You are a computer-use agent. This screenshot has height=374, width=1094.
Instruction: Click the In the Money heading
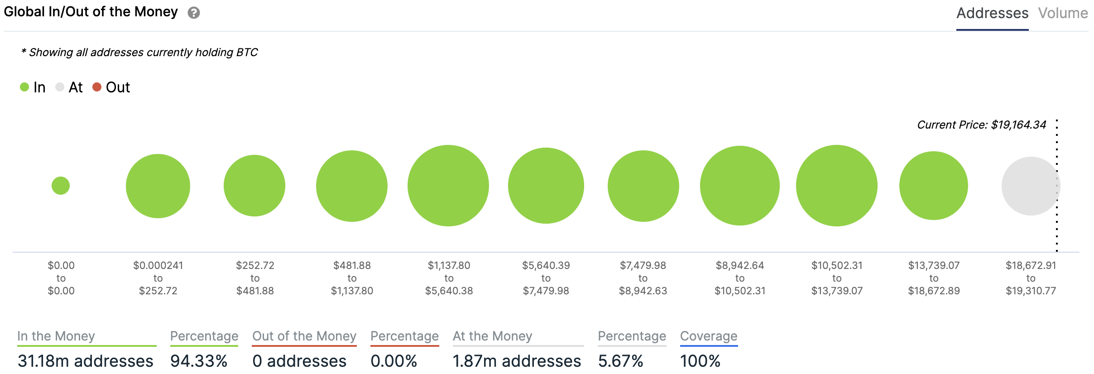pos(56,336)
